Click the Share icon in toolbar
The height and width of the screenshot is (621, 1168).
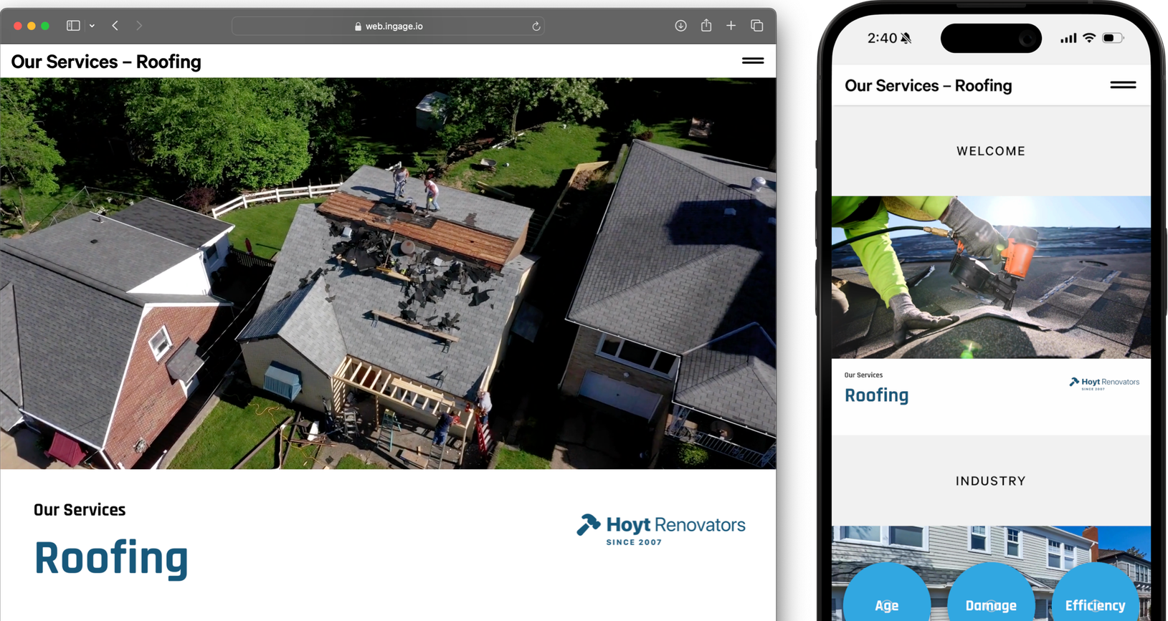706,26
